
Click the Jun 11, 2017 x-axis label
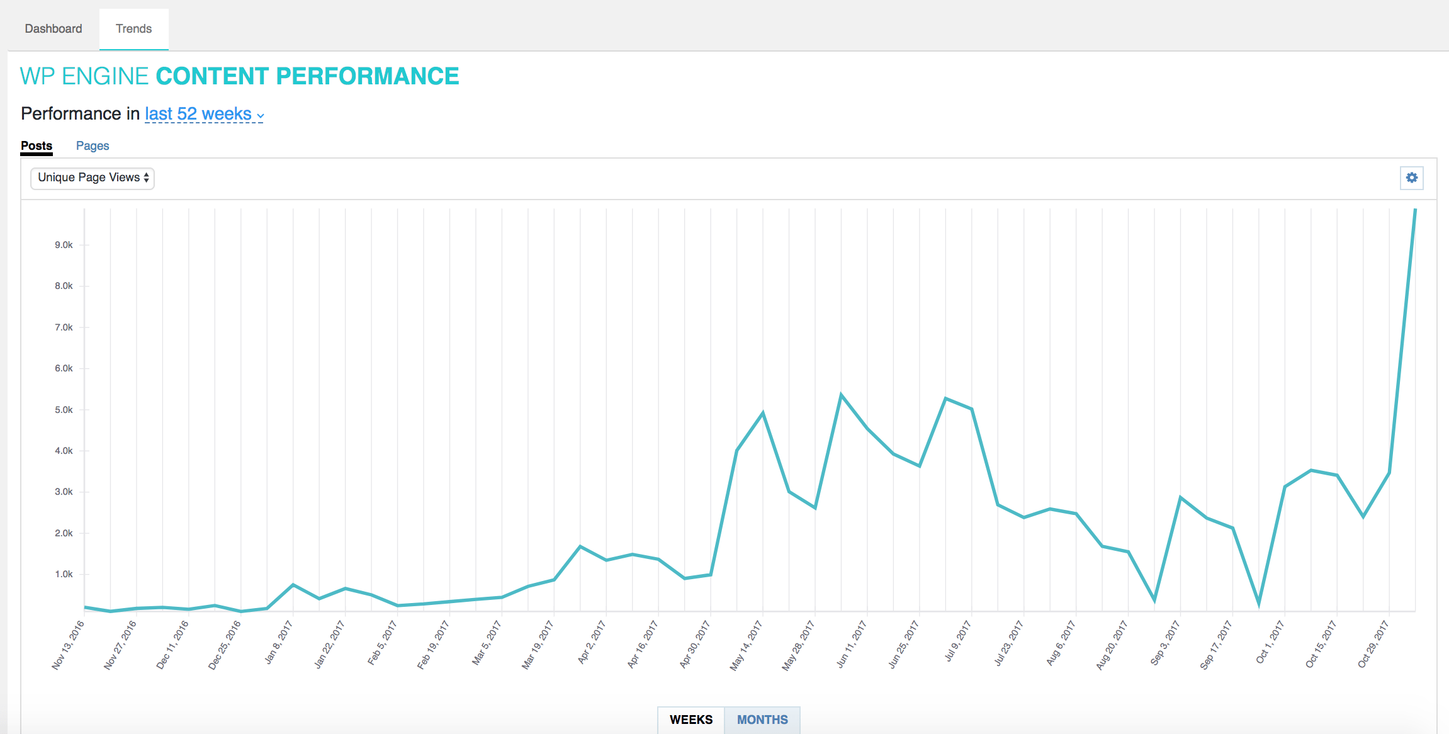851,644
